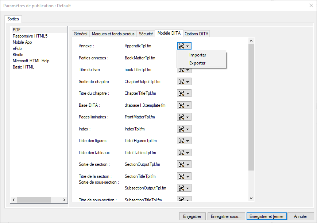
Task: Expand dropdown arrow for SubsectionOutputTpl.fm
Action: [x=188, y=188]
